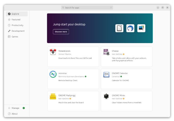Click the Explore compass icon
The width and height of the screenshot is (174, 121).
tap(9, 14)
